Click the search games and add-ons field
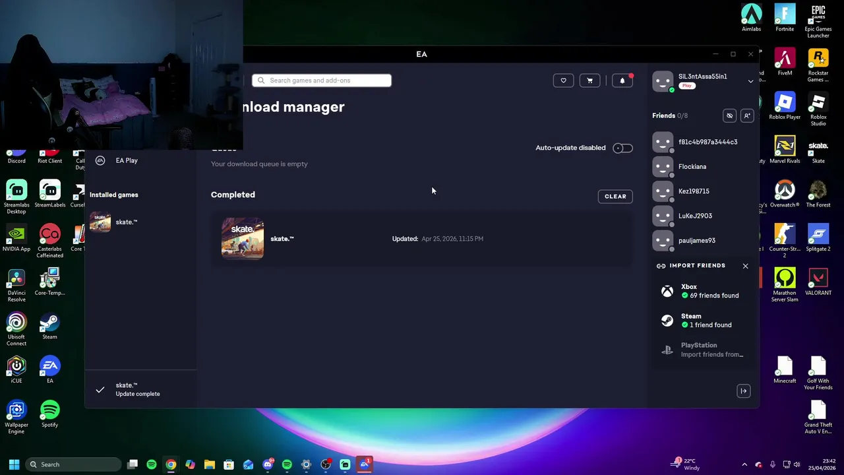Viewport: 844px width, 475px height. pyautogui.click(x=322, y=80)
